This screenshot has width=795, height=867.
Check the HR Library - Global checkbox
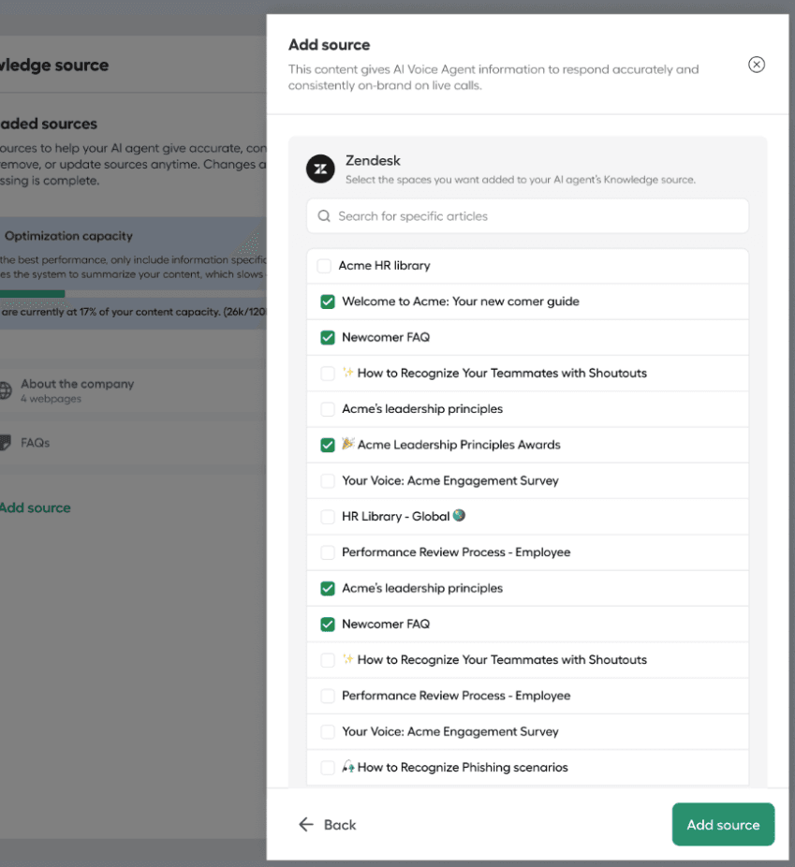[328, 517]
